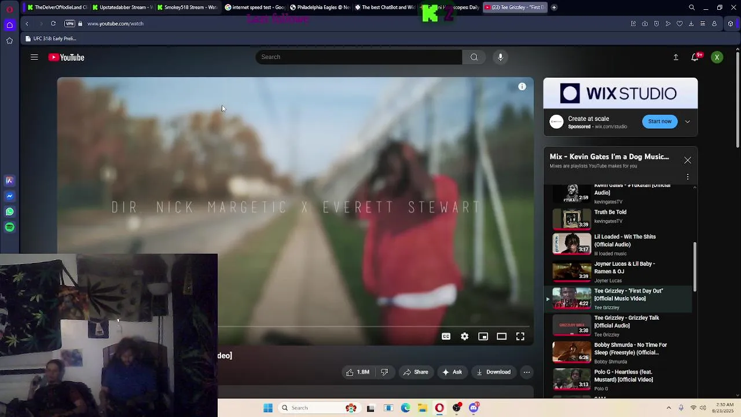The image size is (741, 417).
Task: Open Windows Start menu
Action: [x=268, y=408]
